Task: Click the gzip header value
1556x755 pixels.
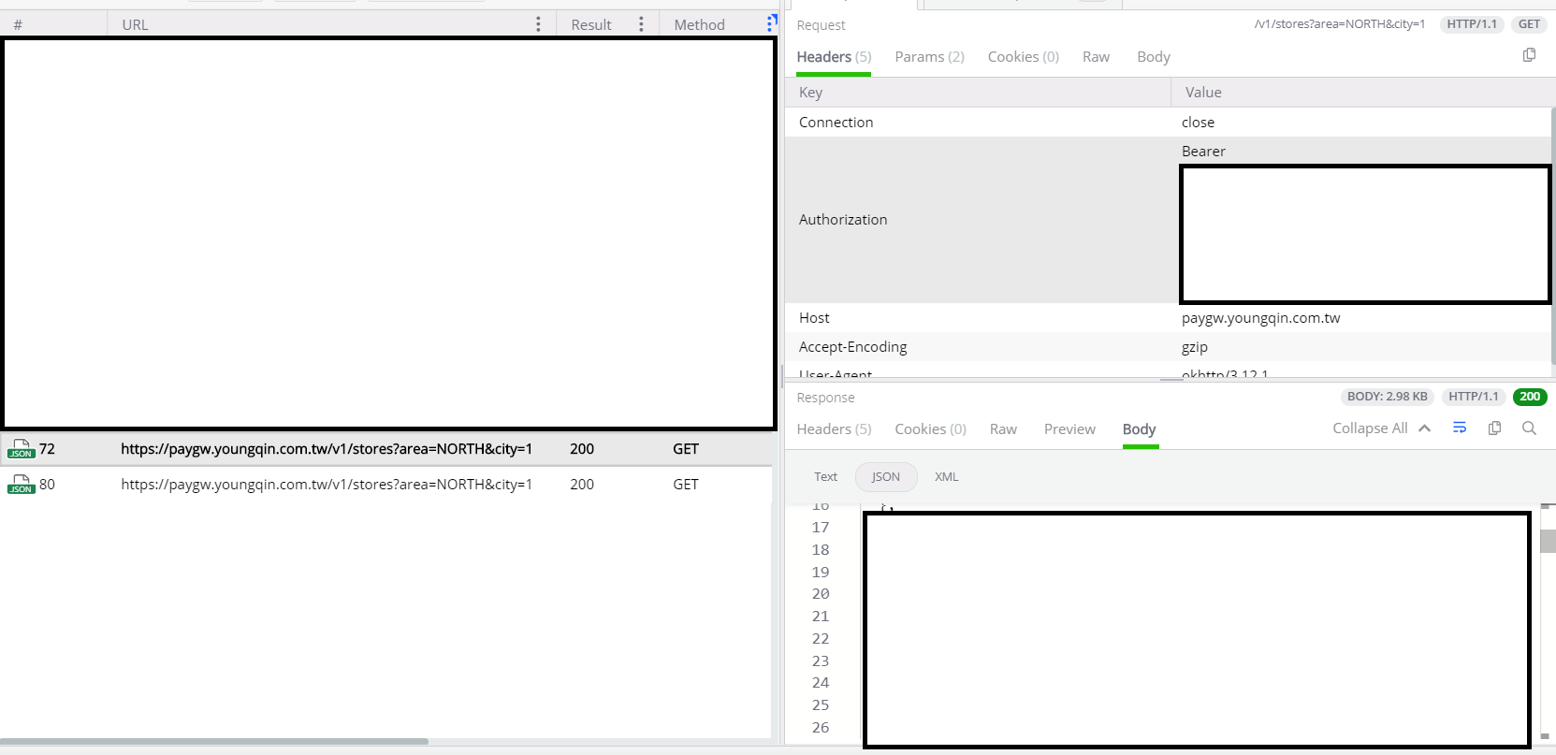Action: click(x=1194, y=347)
